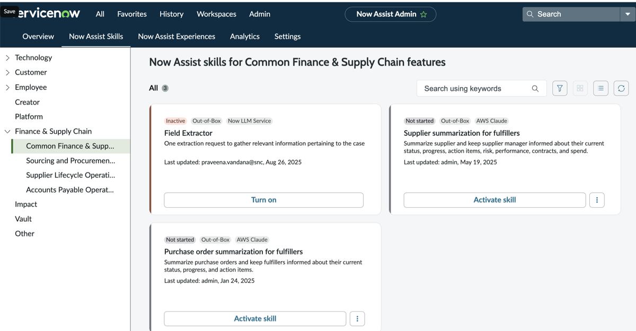Select Other in the sidebar
636x331 pixels.
coord(24,233)
